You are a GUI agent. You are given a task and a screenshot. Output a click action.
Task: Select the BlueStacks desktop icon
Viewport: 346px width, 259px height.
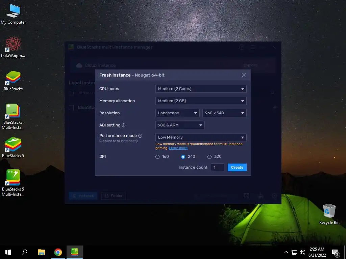point(13,81)
